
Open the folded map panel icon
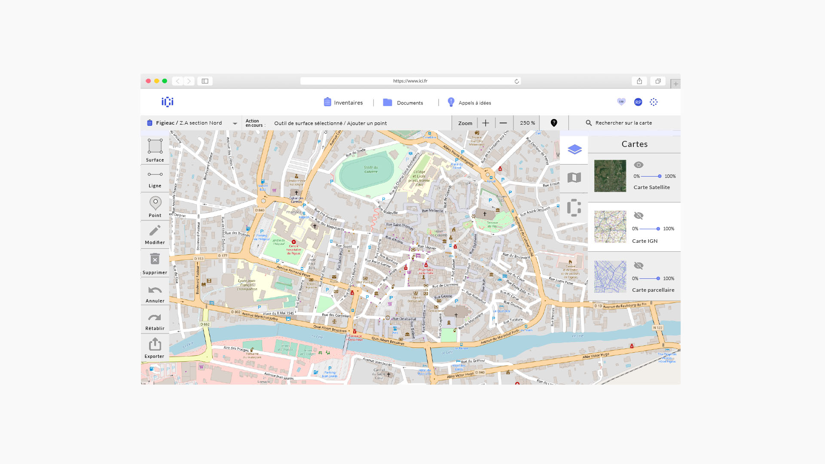click(574, 177)
